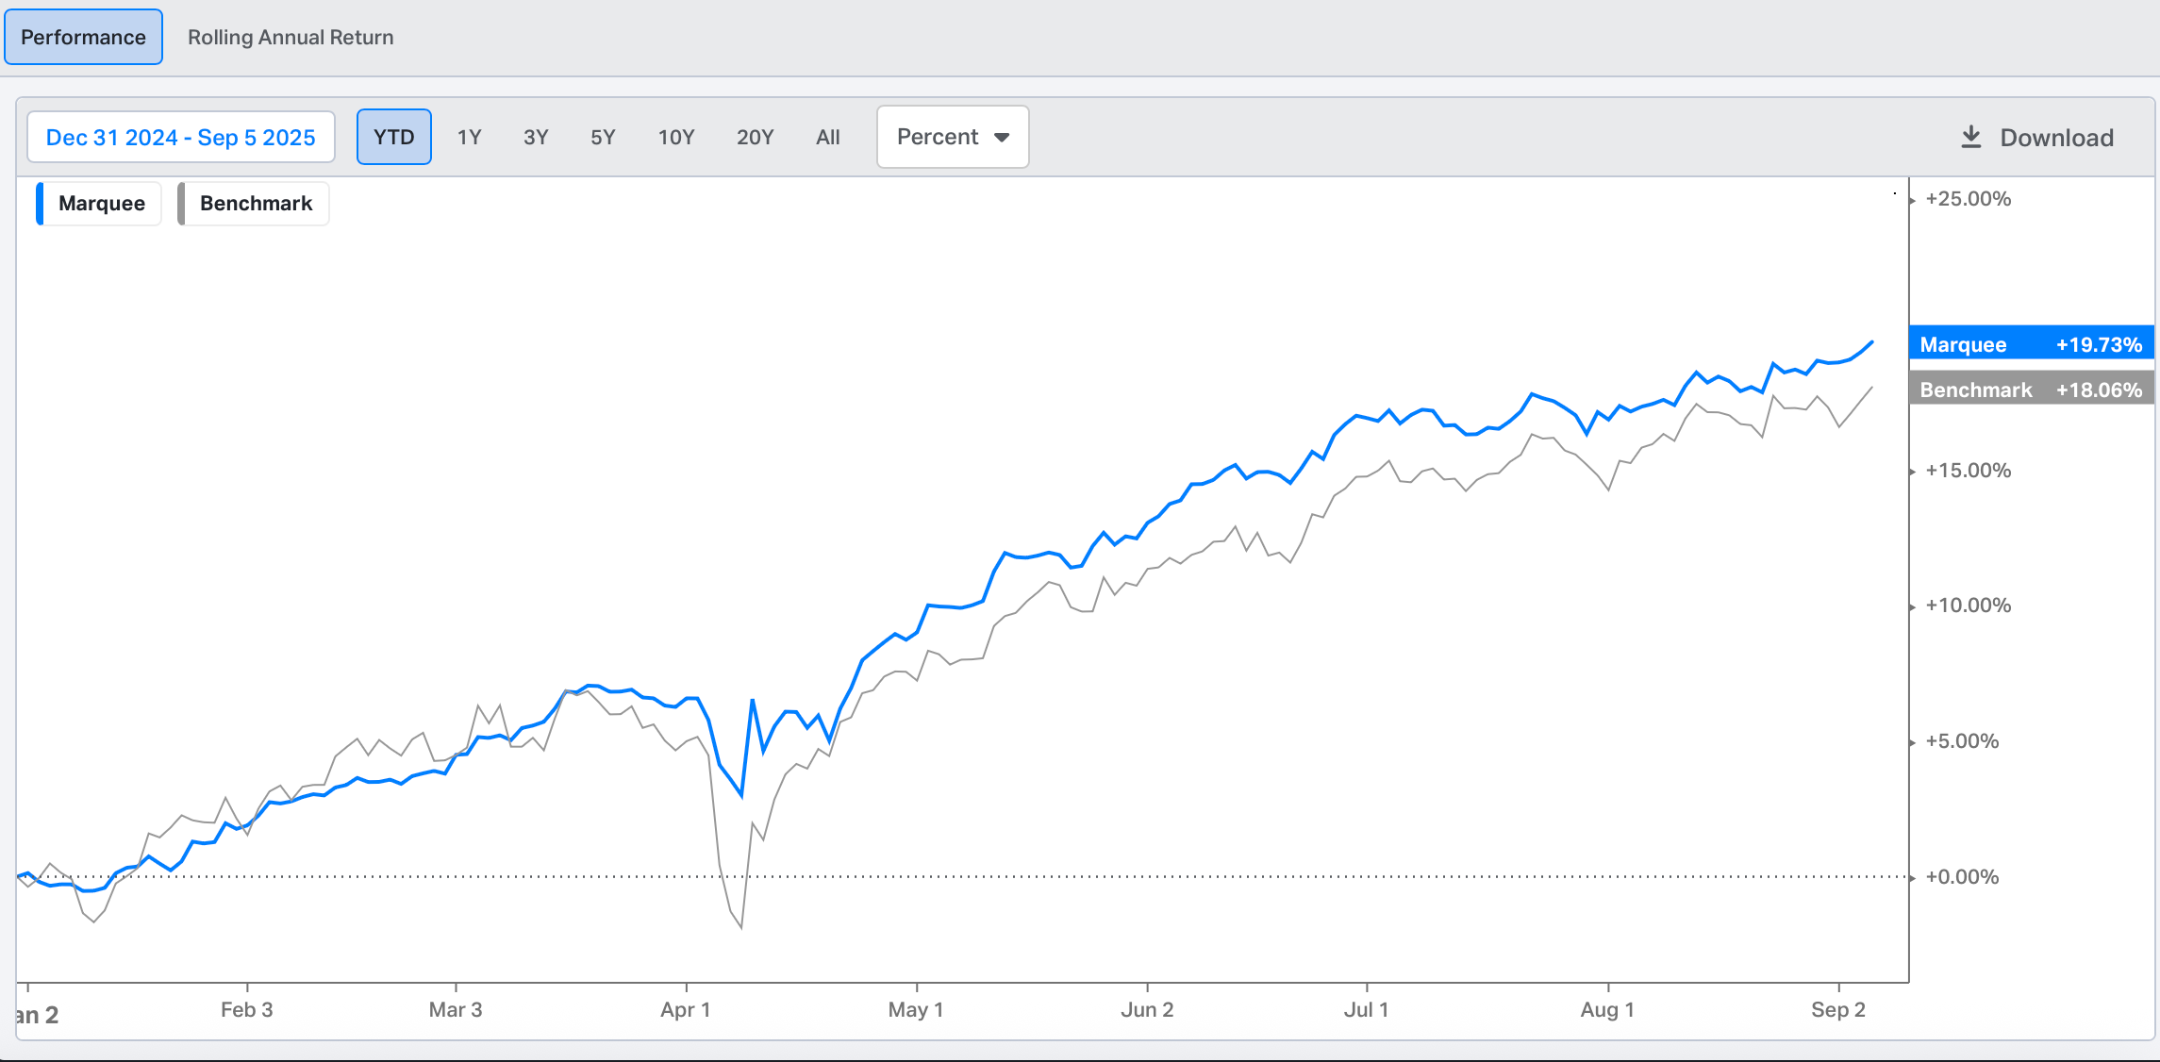Toggle the Benchmark series legend
2160x1062 pixels.
256,204
